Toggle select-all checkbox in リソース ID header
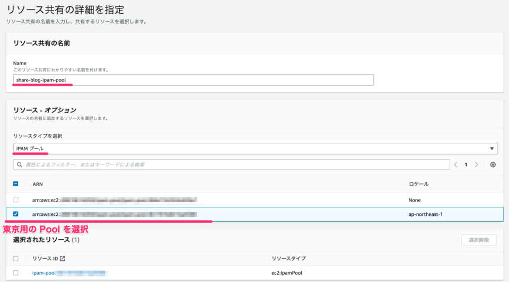The image size is (509, 282). point(15,258)
